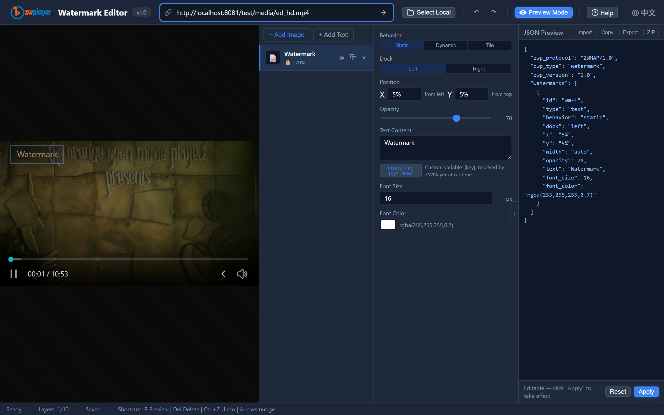The image size is (664, 415).
Task: Click the Font Size input
Action: click(x=436, y=198)
